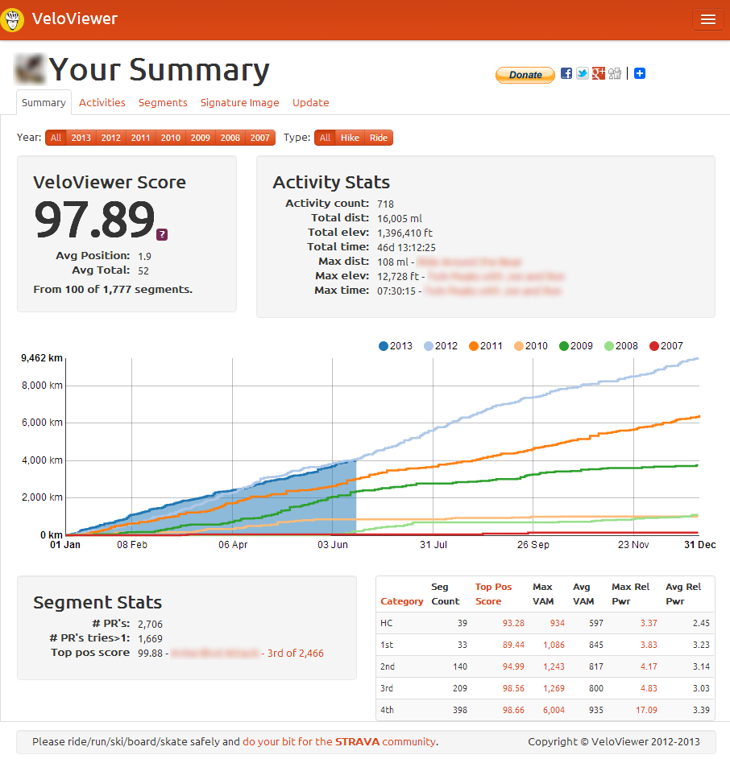The height and width of the screenshot is (759, 730).
Task: Filter activity type to Hike
Action: (350, 138)
